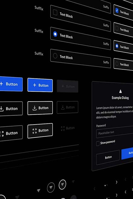Screen dimensions: 133x199
Task: Click the dim left chevron left of the pagination dots
Action: click(94, 188)
